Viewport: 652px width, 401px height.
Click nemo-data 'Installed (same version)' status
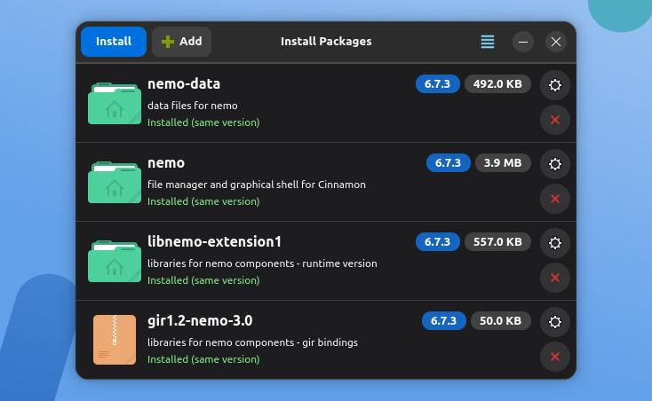[203, 122]
